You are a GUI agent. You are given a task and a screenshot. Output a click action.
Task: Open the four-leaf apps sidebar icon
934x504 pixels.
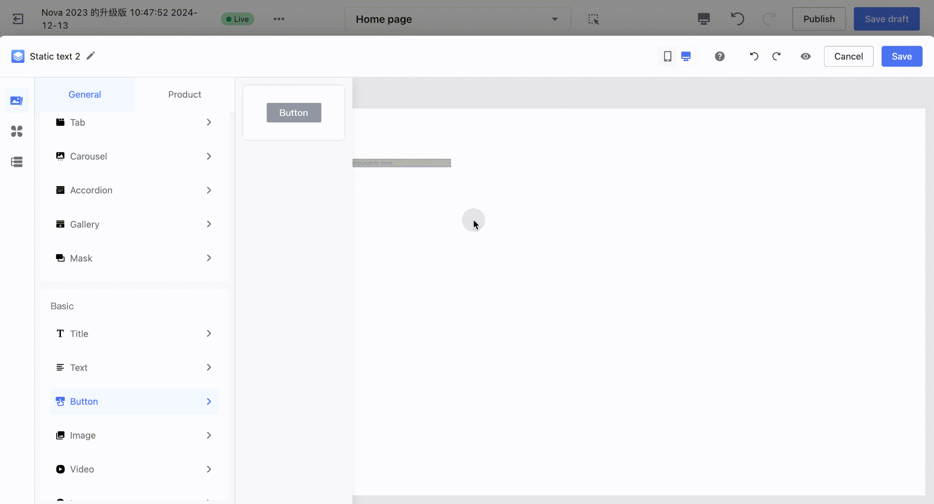17,131
